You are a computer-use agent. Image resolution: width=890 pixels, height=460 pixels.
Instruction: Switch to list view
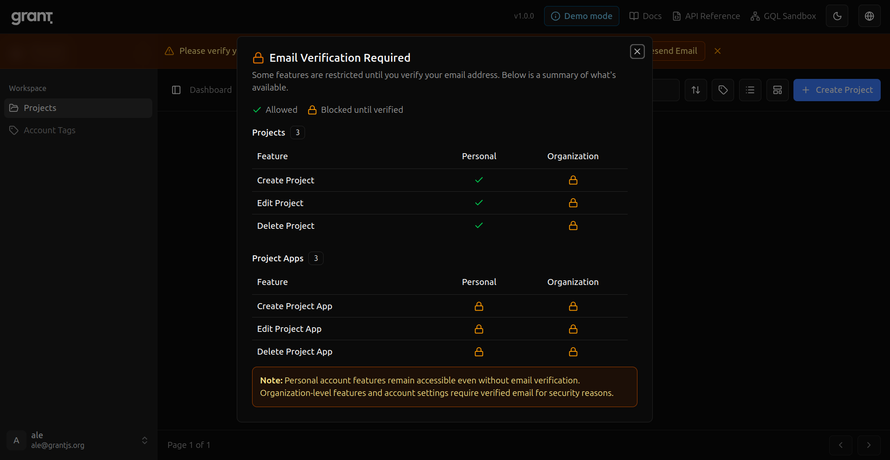pos(750,90)
